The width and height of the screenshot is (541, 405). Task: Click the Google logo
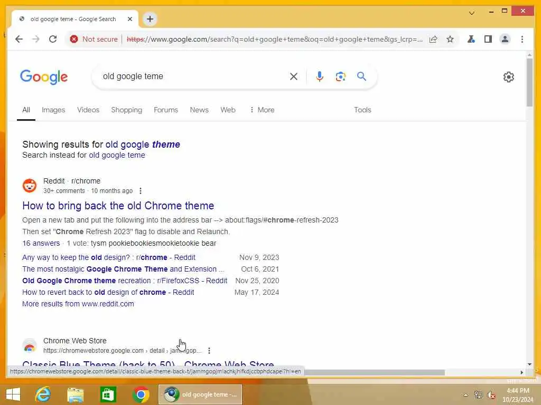click(x=44, y=77)
